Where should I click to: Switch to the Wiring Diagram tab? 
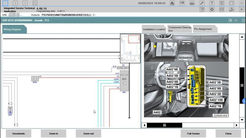[14, 29]
